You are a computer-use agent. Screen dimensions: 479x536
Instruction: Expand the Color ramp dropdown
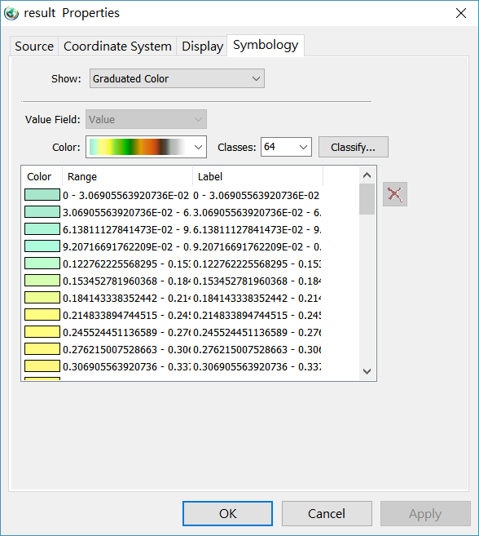pos(146,147)
